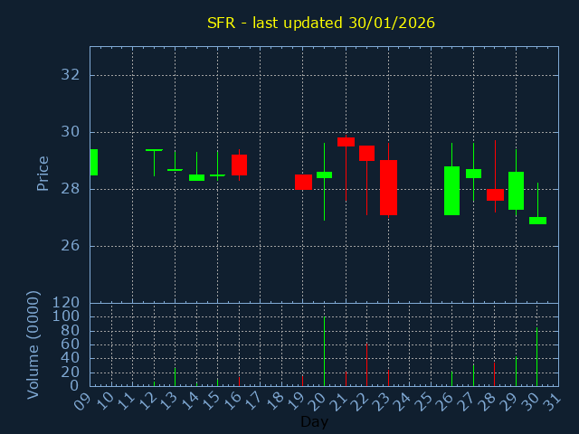Screen dimensions: 579x434
Task: Click the 100 tick on the volume axis
Action: point(67,316)
